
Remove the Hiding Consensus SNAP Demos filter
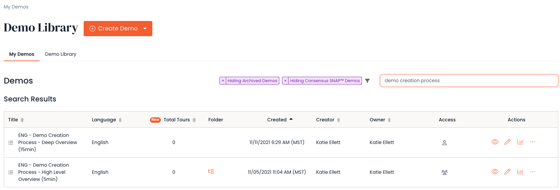pyautogui.click(x=285, y=81)
